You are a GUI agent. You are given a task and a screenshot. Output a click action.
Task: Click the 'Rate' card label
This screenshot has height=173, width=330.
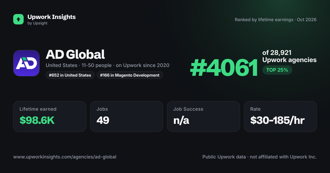pos(255,109)
